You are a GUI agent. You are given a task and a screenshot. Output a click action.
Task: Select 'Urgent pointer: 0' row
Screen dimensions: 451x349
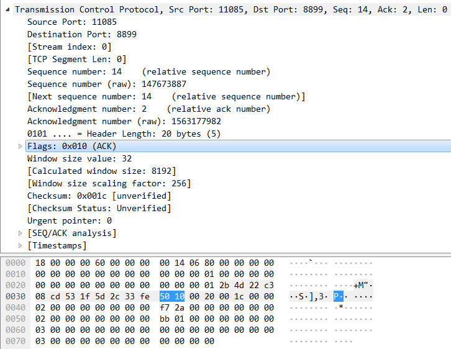[70, 221]
